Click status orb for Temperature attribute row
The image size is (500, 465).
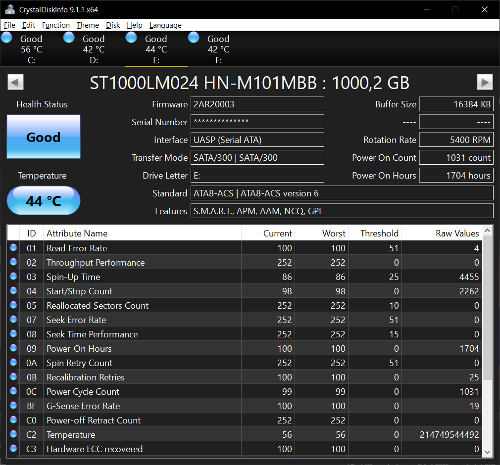[x=13, y=434]
